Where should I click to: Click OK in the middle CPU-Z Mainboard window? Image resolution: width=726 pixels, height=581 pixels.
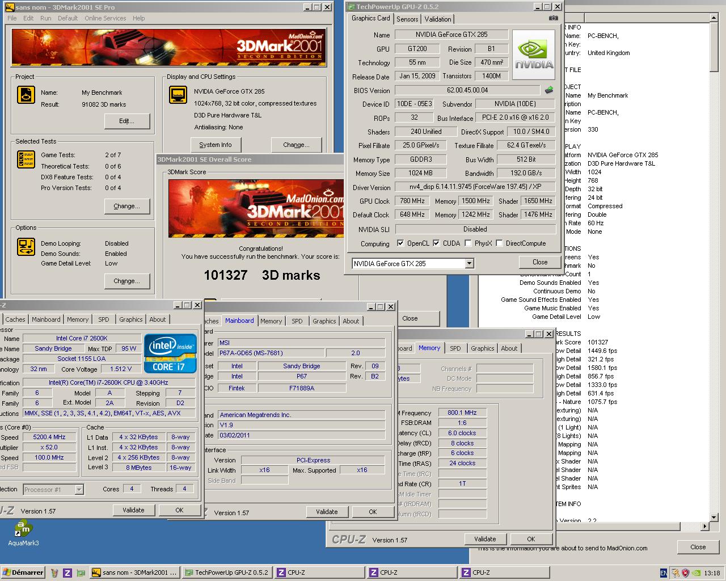pyautogui.click(x=373, y=512)
